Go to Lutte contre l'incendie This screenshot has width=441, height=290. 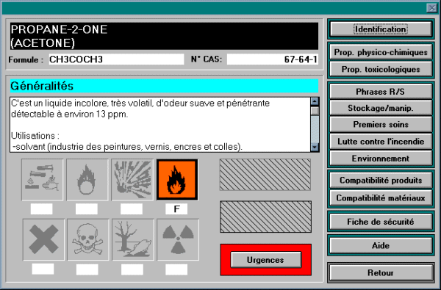coord(381,142)
